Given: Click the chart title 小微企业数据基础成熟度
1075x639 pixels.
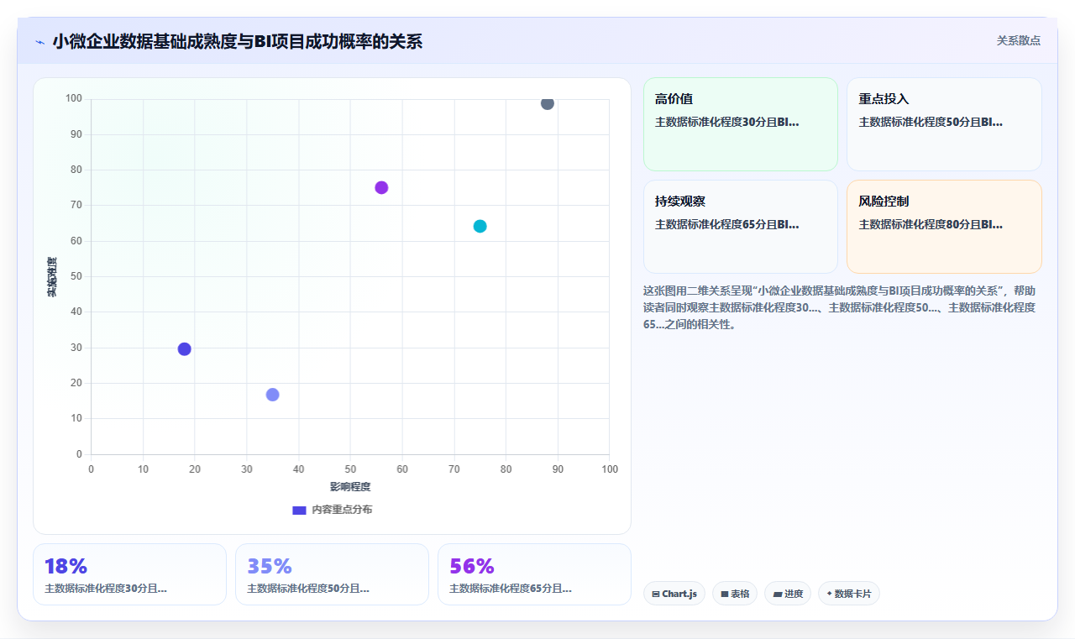Looking at the screenshot, I should tap(238, 41).
